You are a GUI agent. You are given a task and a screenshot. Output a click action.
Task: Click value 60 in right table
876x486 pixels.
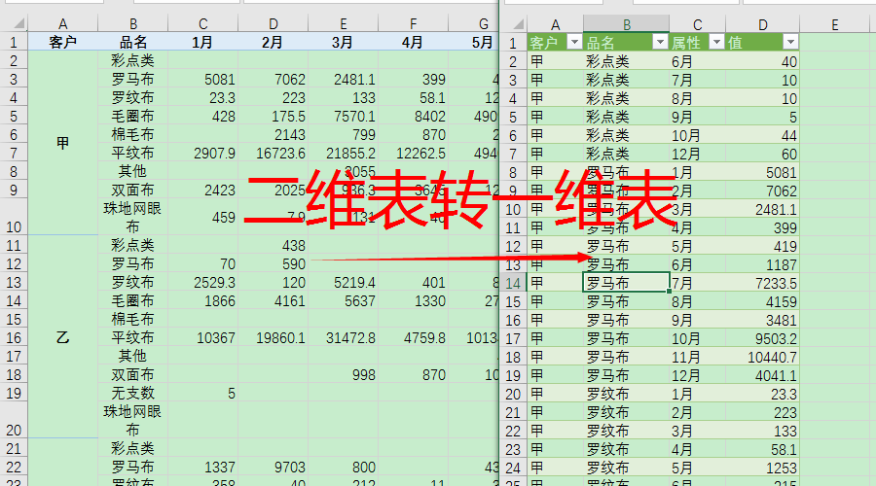[x=762, y=154]
